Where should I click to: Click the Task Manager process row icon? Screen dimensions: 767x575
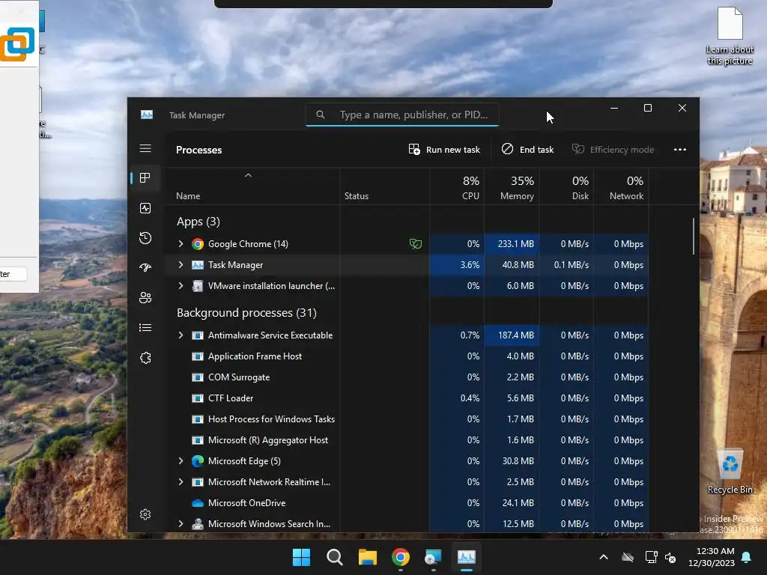click(198, 265)
